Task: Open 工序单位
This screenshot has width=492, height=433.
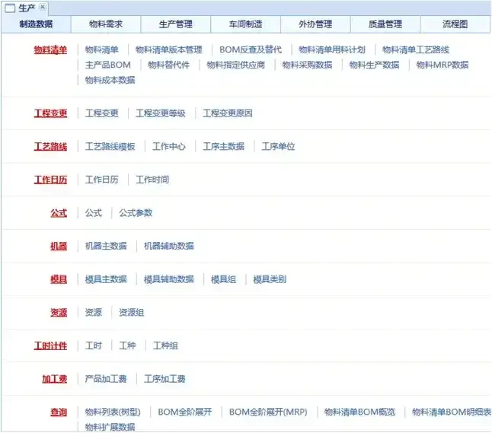Action: tap(278, 146)
